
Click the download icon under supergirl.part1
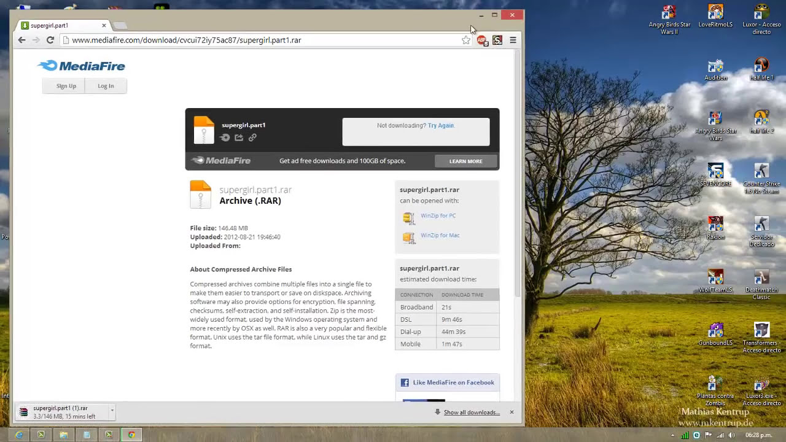225,138
